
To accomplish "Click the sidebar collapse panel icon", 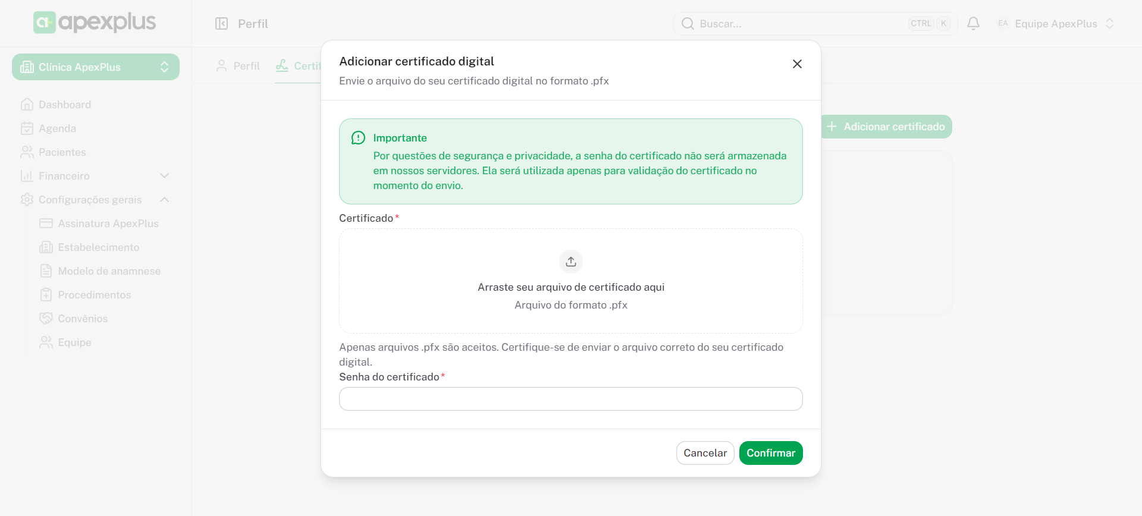I will click(221, 24).
